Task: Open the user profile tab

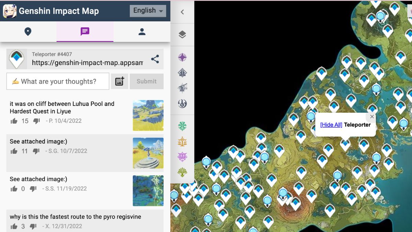Action: tap(142, 32)
